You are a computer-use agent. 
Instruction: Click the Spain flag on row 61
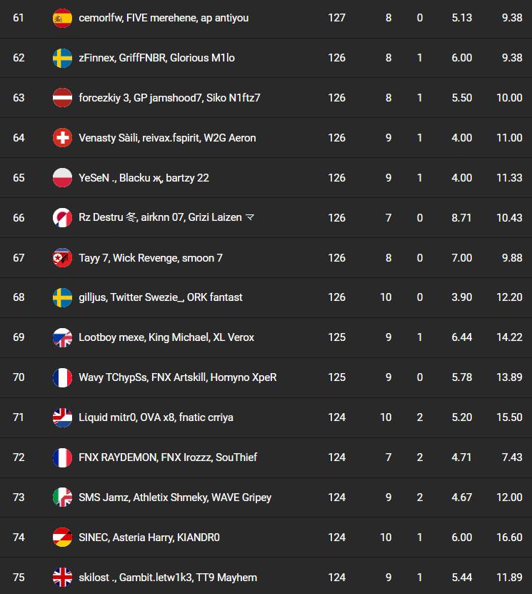coord(62,18)
